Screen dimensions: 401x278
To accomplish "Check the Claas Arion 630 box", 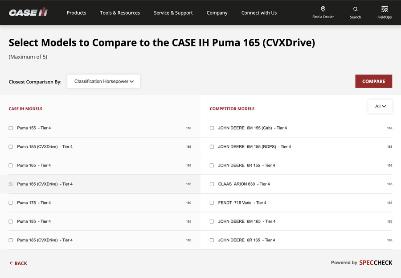I will tap(212, 184).
